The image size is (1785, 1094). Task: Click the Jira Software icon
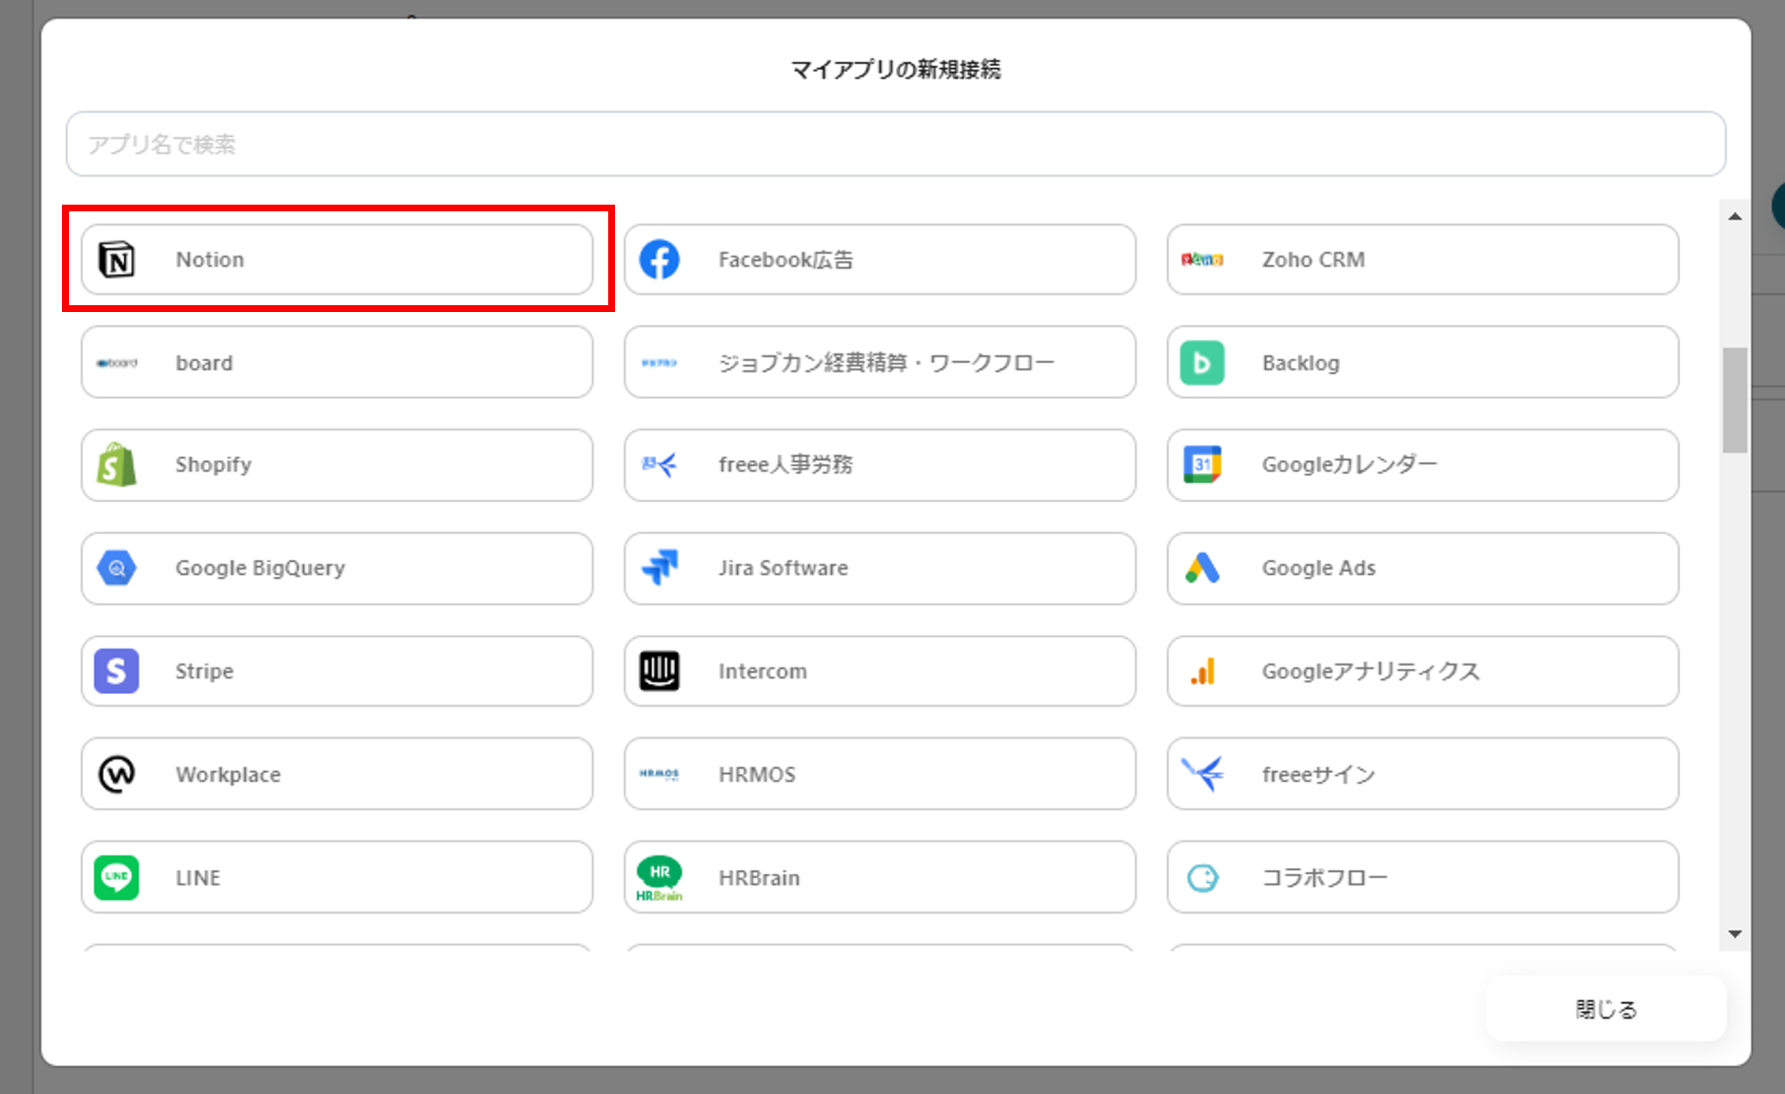click(659, 568)
